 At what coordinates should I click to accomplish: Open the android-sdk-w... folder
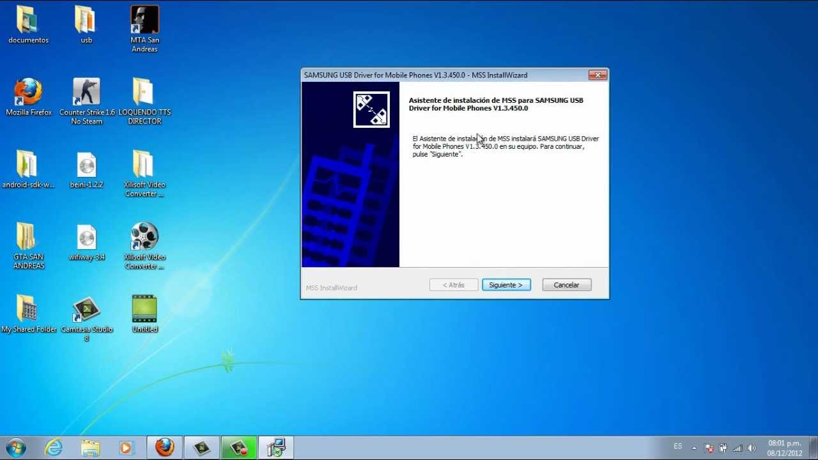click(28, 169)
